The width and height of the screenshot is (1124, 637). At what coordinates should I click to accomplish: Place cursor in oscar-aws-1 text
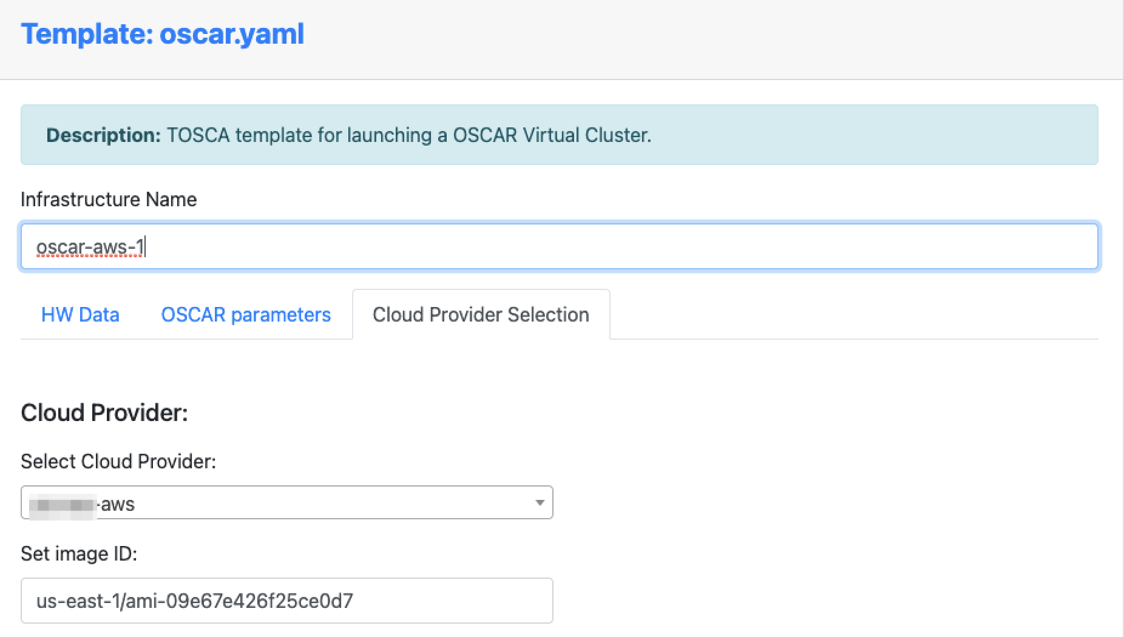click(90, 247)
